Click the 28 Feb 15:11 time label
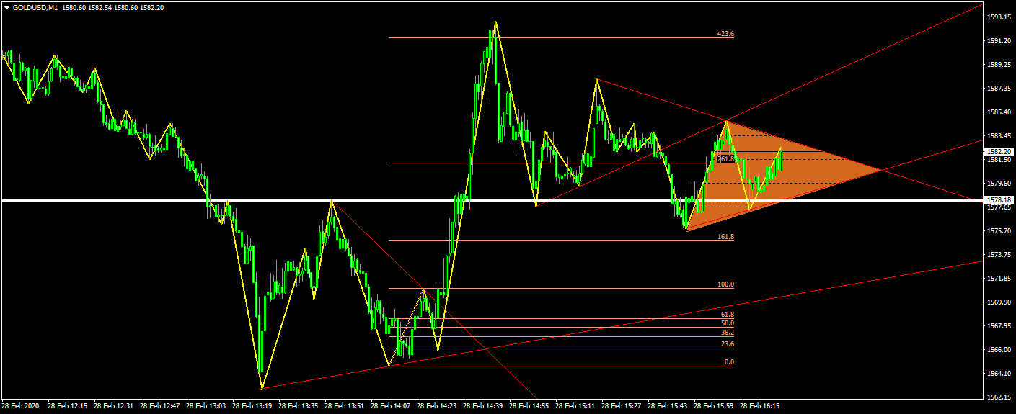The width and height of the screenshot is (1016, 414). (x=575, y=406)
